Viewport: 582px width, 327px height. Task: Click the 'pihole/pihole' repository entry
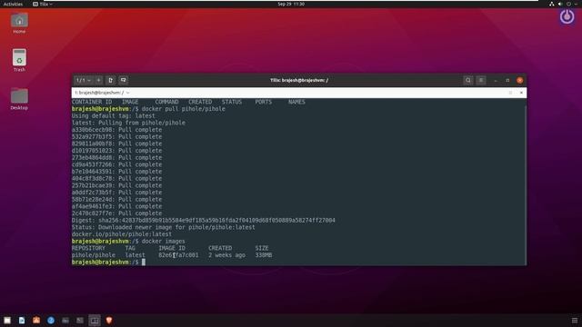click(94, 255)
